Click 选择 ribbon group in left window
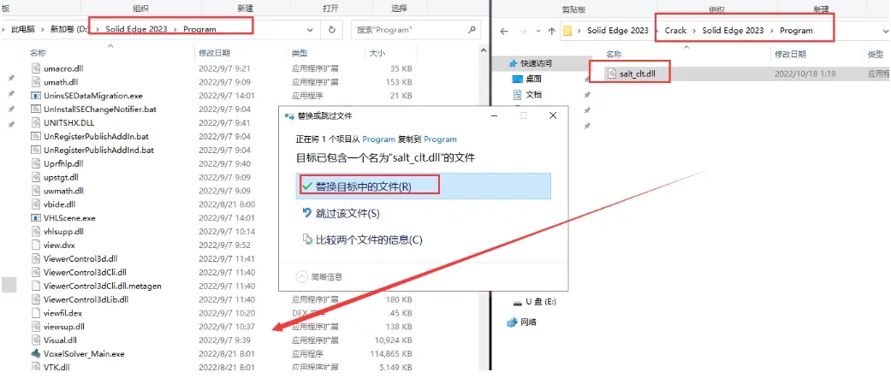 [x=400, y=9]
